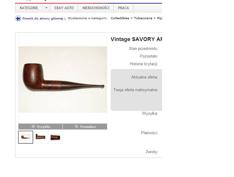The height and width of the screenshot is (177, 234).
Task: Click the Powiększ enlarge button
Action: point(85,127)
